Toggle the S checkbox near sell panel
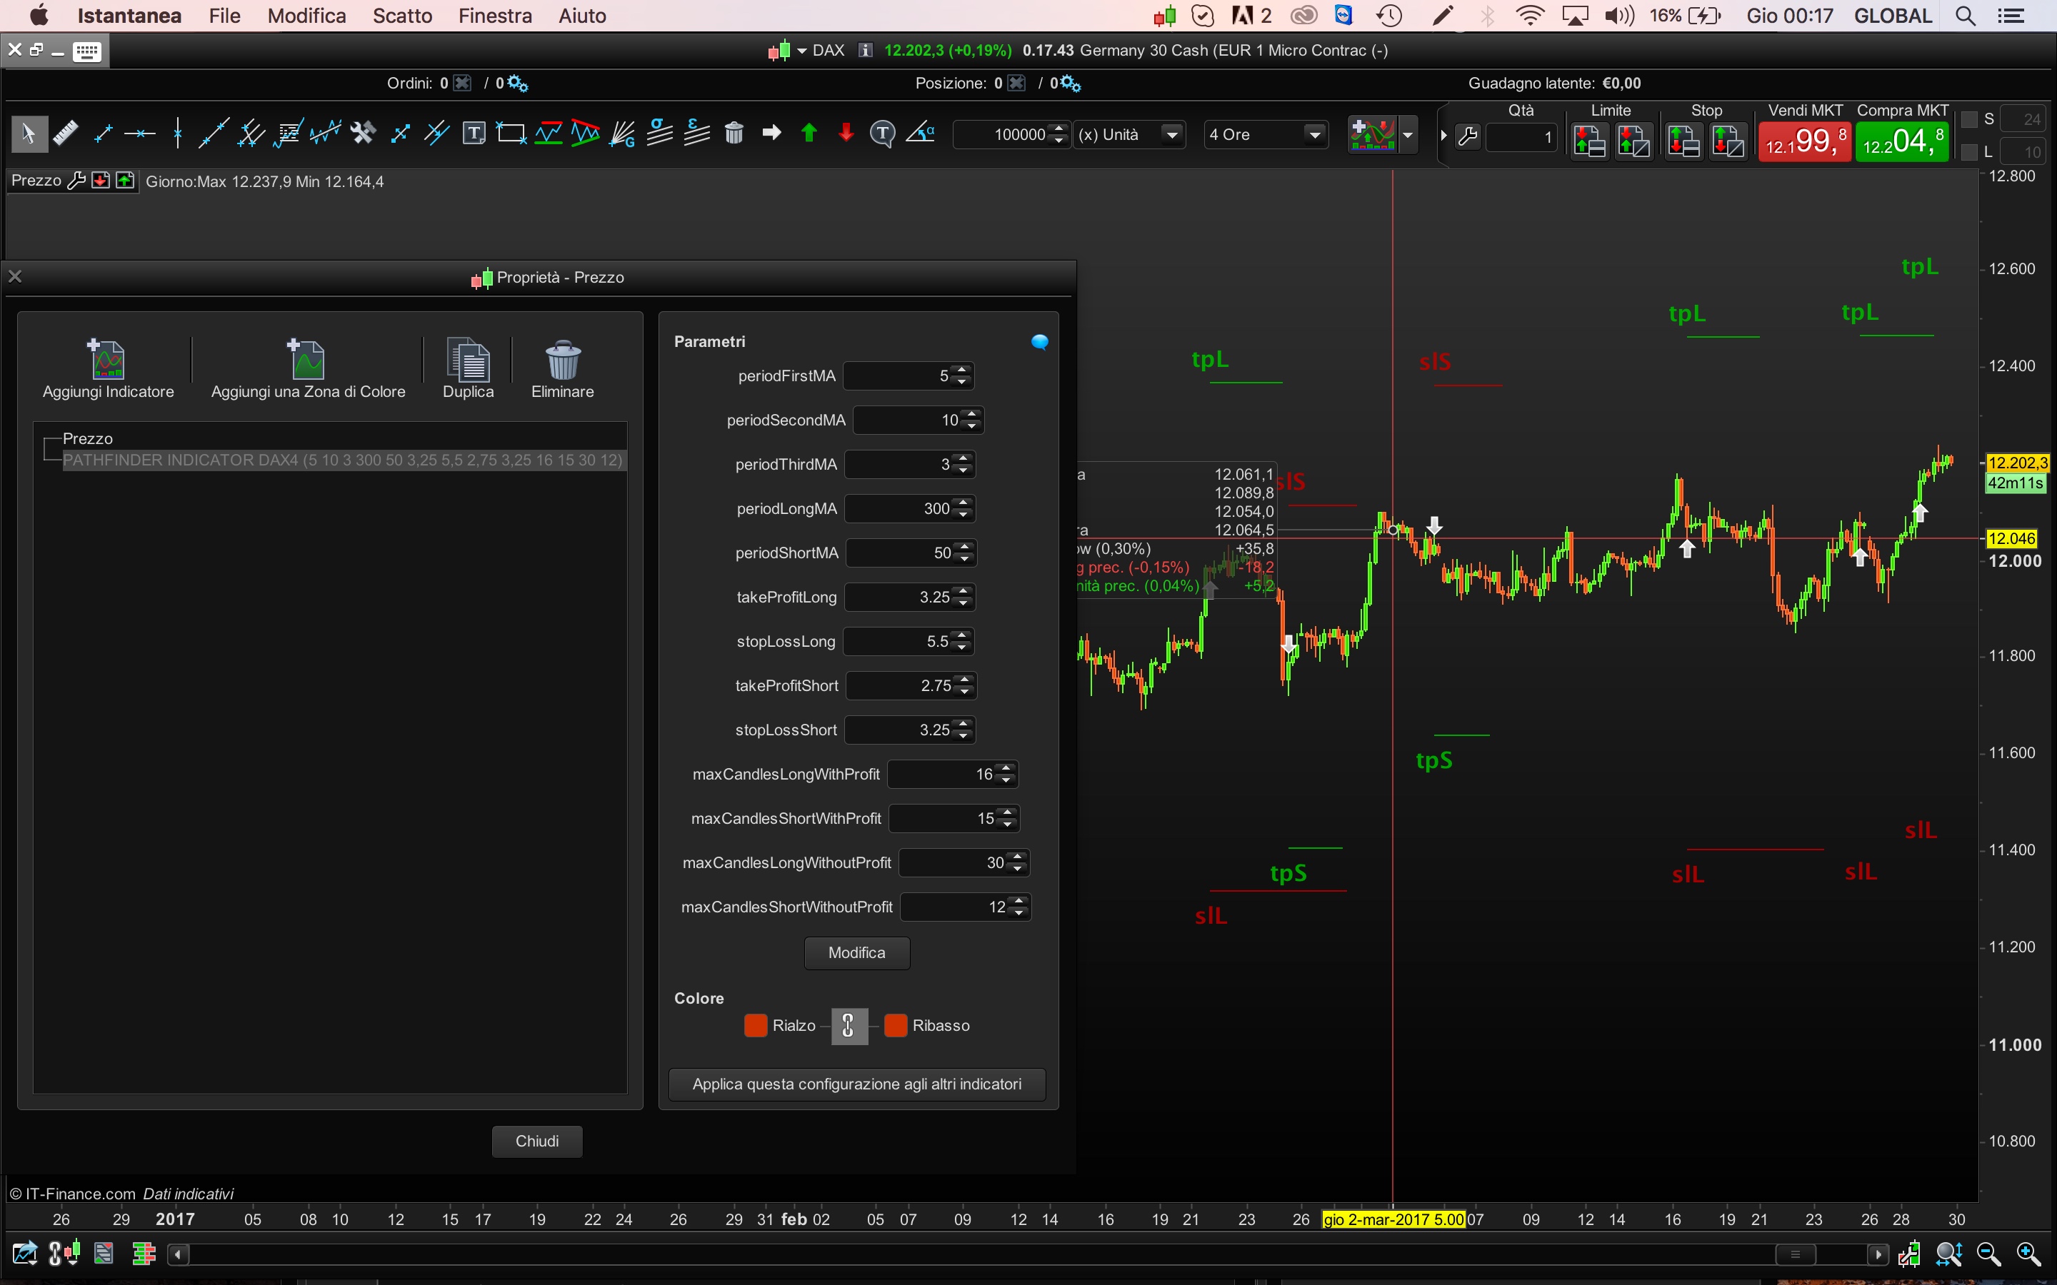The width and height of the screenshot is (2057, 1285). (1969, 120)
